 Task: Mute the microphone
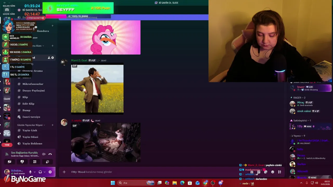point(30,172)
